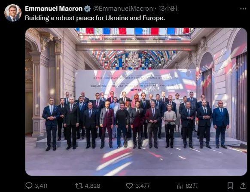Bookmark this post

(x=230, y=186)
